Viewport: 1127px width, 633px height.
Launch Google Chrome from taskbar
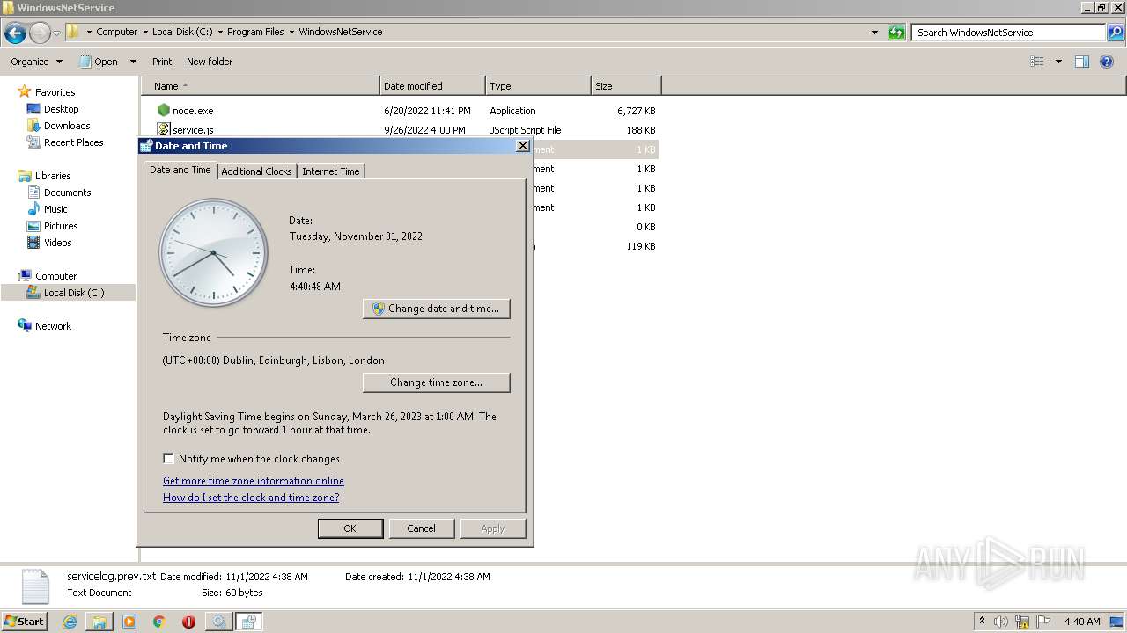159,622
